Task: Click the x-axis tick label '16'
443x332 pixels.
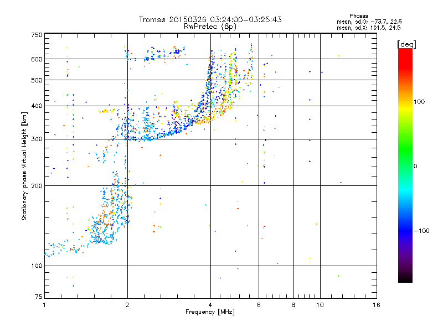Action: pyautogui.click(x=377, y=305)
